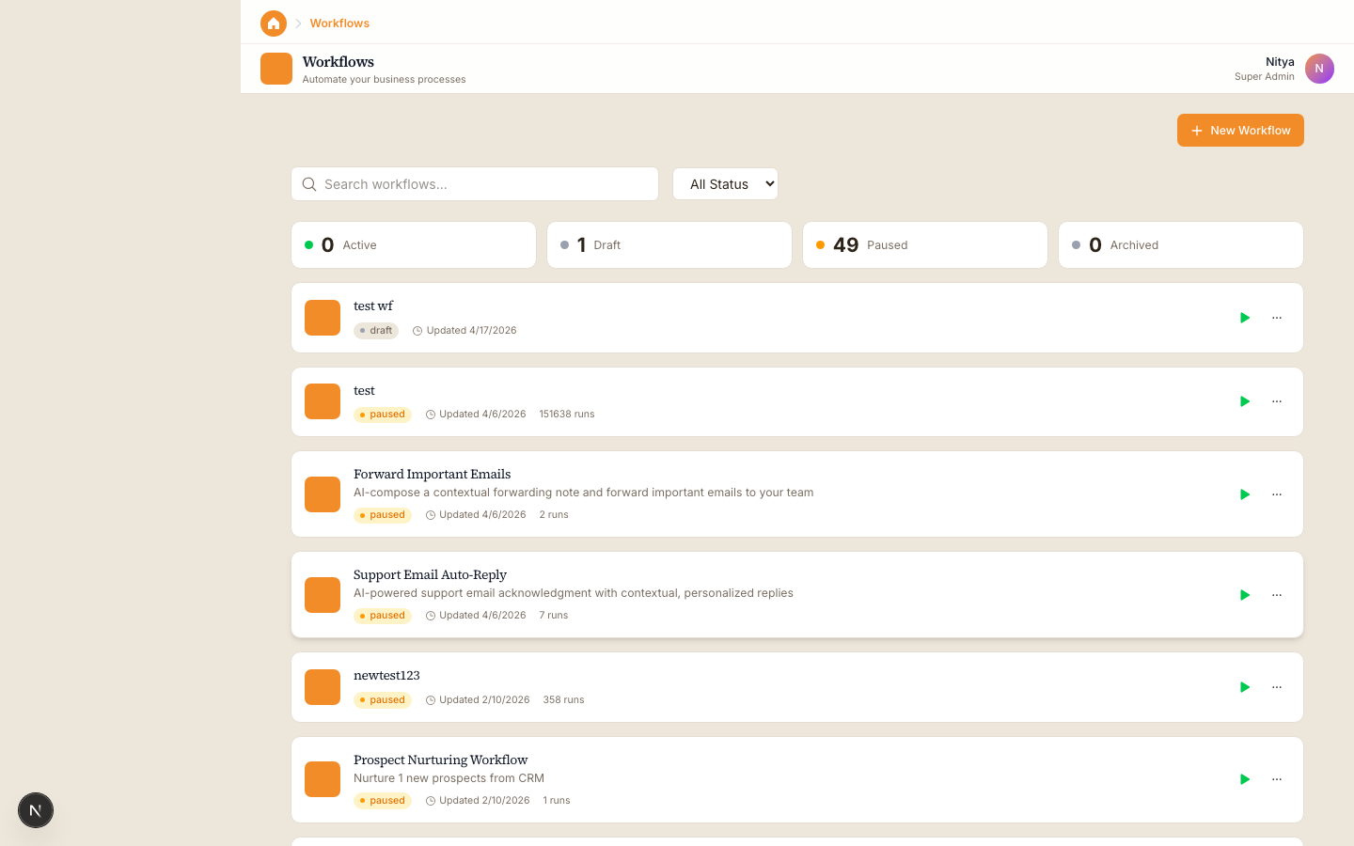Click the clock icon beside 'Updated 4/17/2026'

[x=418, y=330]
